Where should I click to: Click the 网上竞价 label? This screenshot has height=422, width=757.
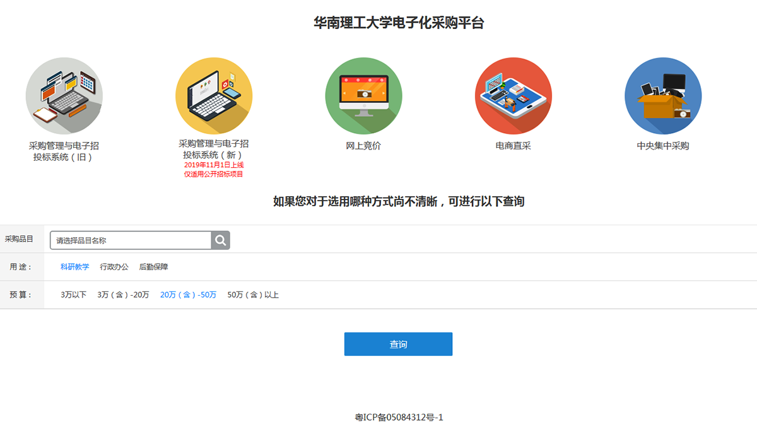coord(363,146)
